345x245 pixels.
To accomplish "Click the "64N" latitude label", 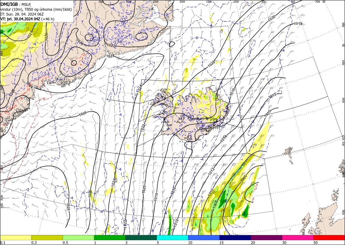I will pos(343,100).
